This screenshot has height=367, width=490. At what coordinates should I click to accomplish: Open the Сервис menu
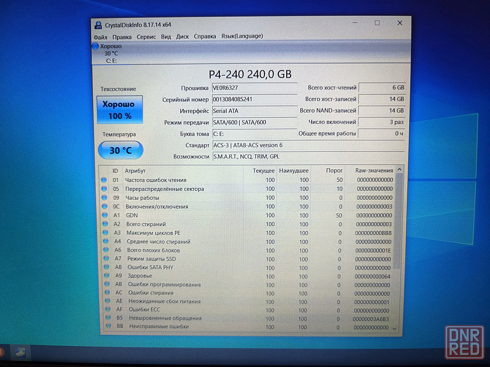click(x=146, y=37)
